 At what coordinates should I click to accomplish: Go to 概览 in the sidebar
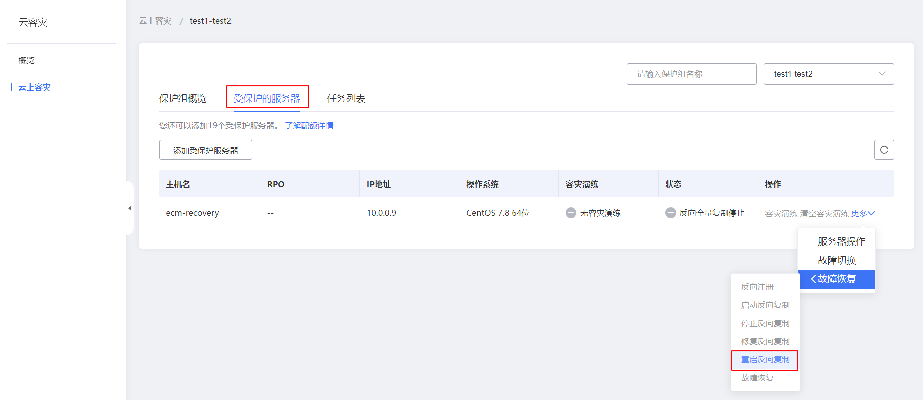point(27,60)
